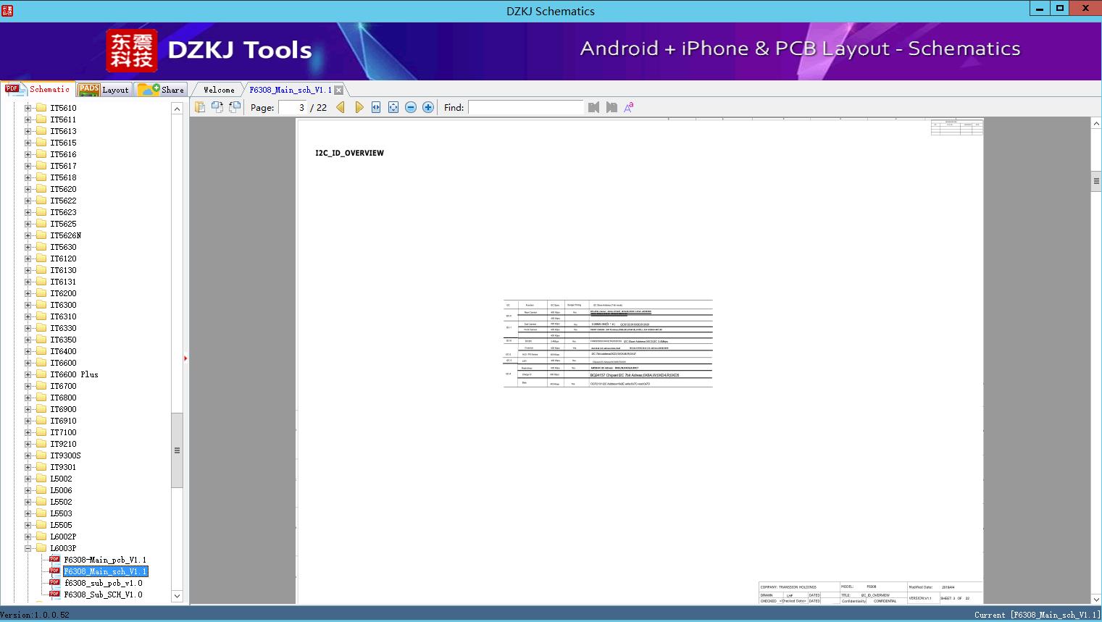
Task: Expand the IT5610 folder
Action: point(28,108)
